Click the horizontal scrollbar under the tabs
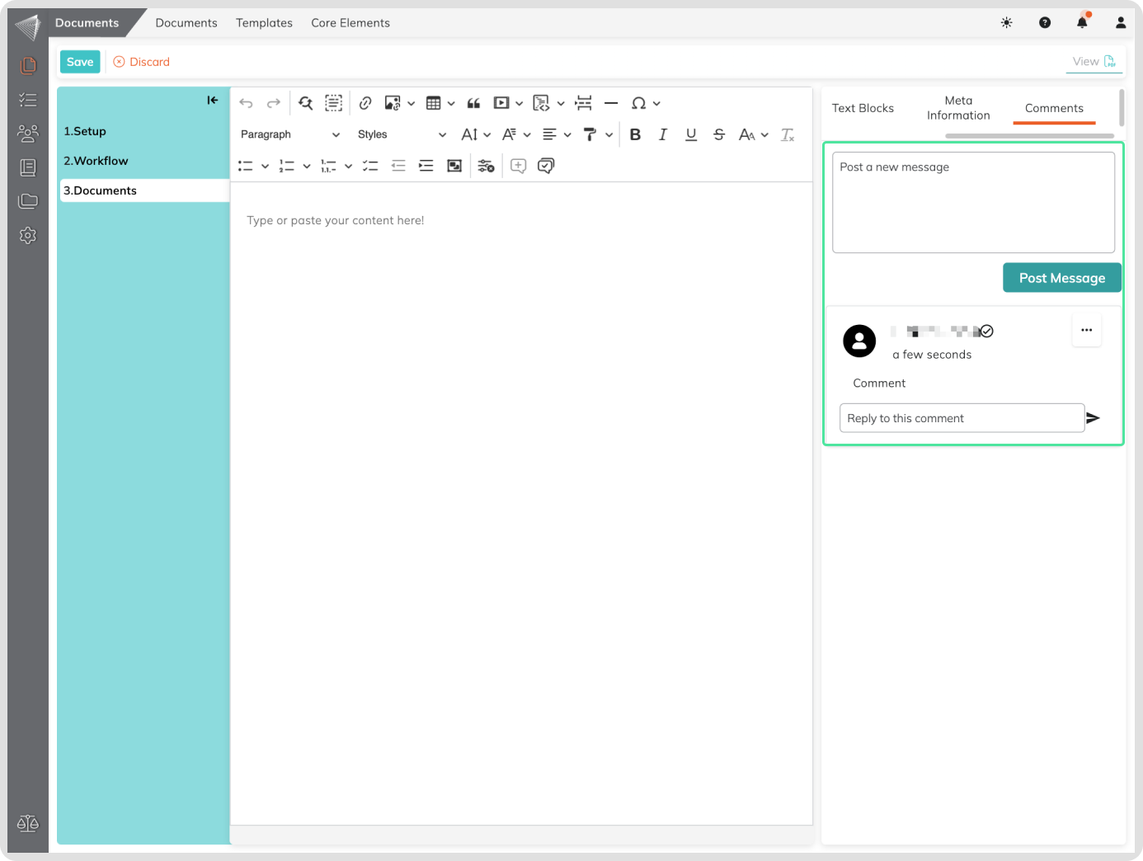Viewport: 1143px width, 861px height. click(x=1029, y=135)
